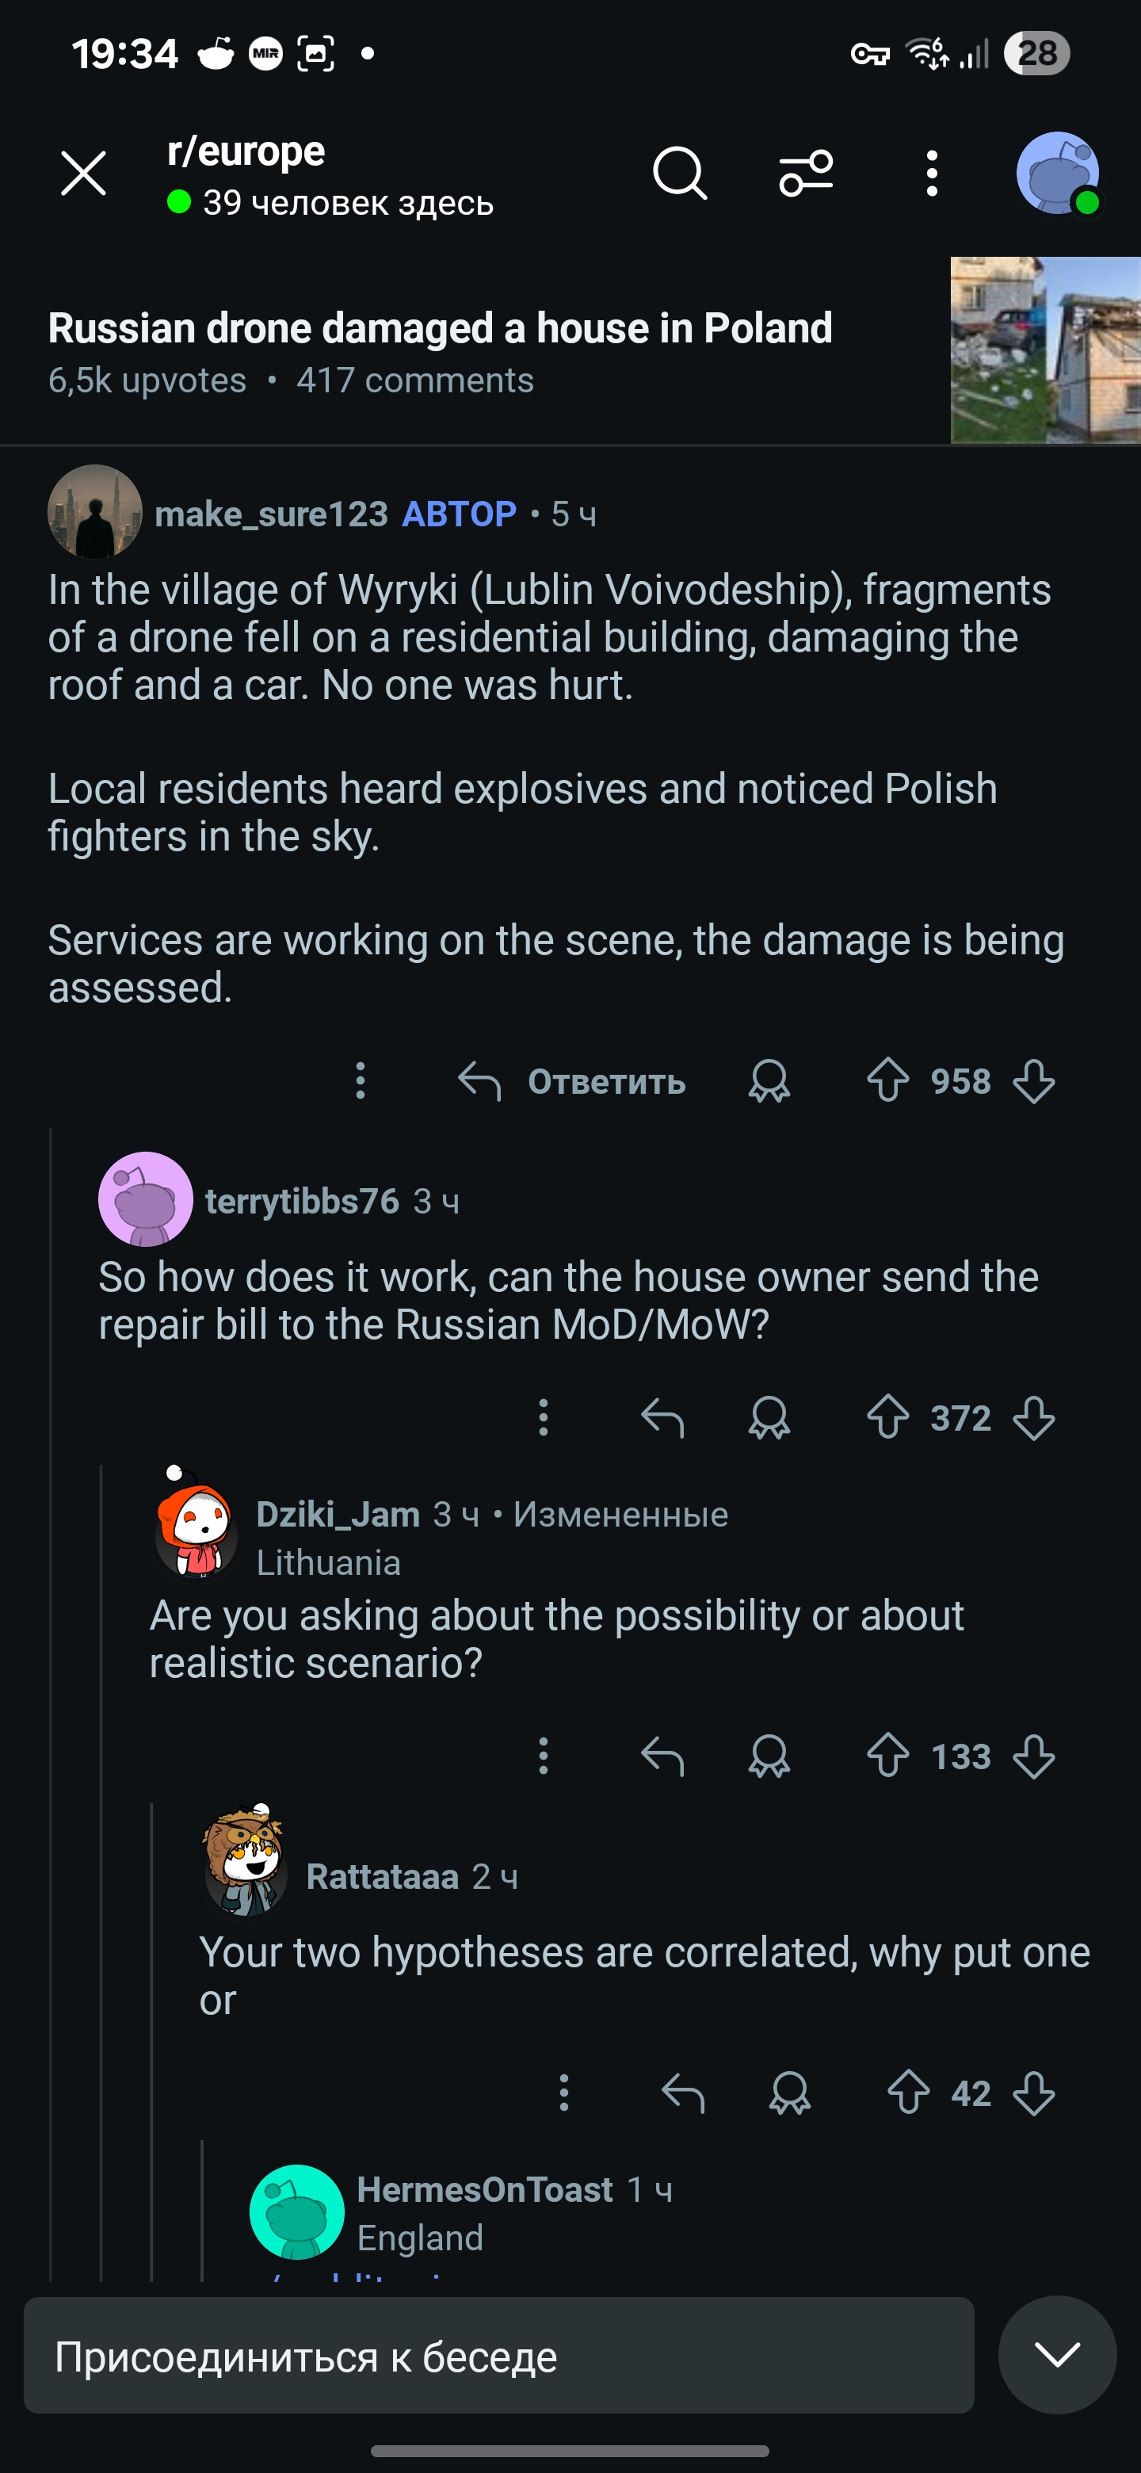1141x2473 pixels.
Task: Open the comment sort options icon
Action: point(806,174)
